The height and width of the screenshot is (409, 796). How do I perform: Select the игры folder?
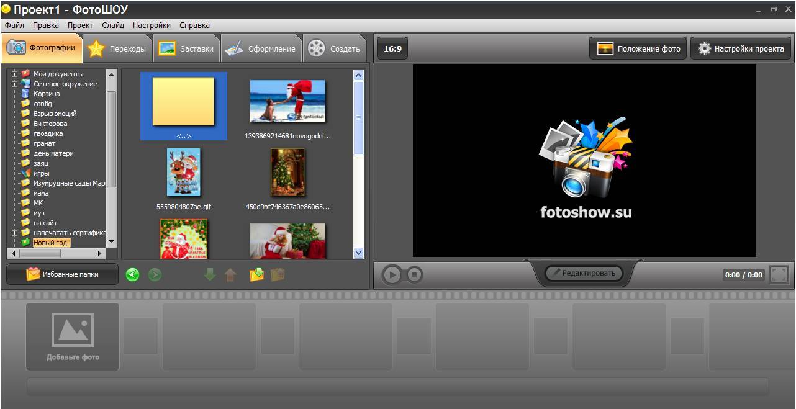(x=41, y=173)
